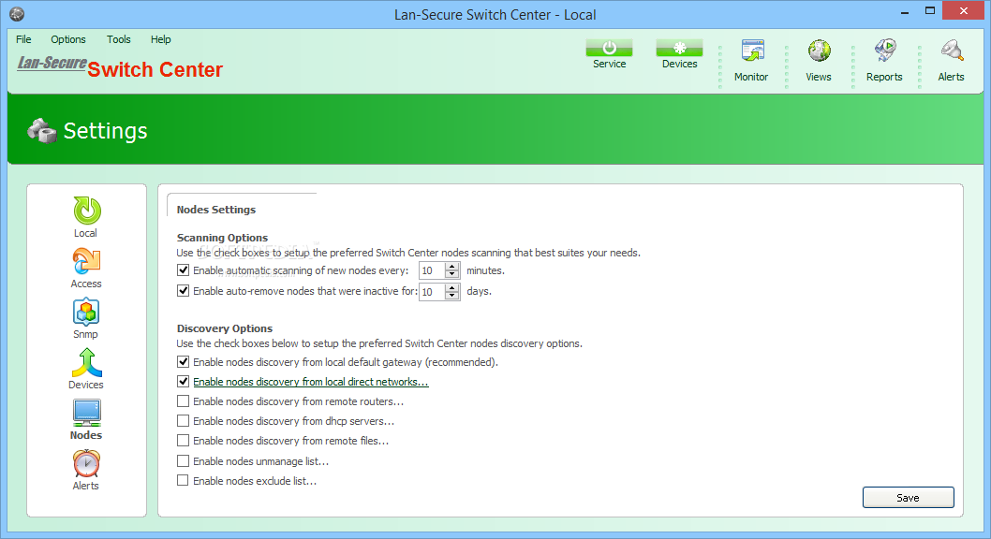Click the Devices green button in toolbar
This screenshot has width=991, height=539.
pos(679,48)
